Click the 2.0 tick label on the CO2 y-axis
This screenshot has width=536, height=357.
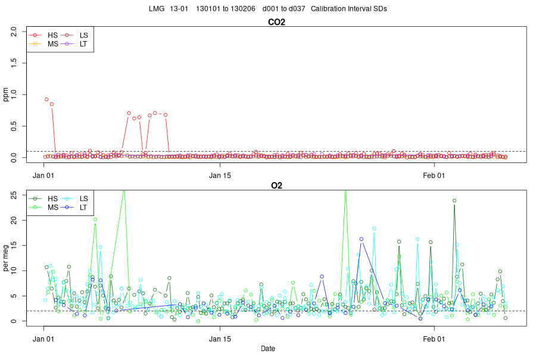tap(14, 32)
